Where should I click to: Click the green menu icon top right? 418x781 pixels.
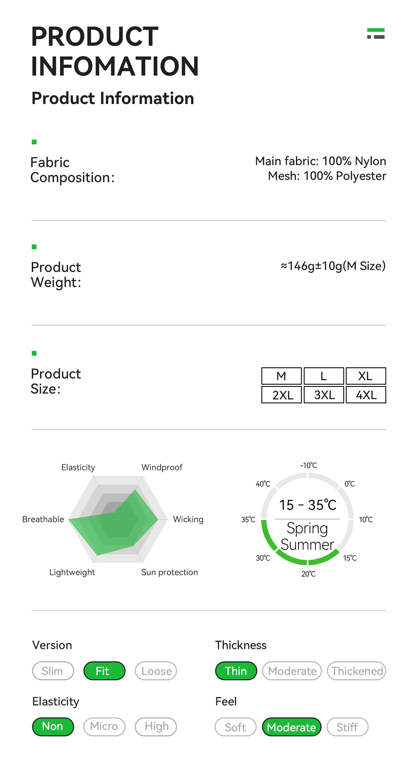click(376, 33)
